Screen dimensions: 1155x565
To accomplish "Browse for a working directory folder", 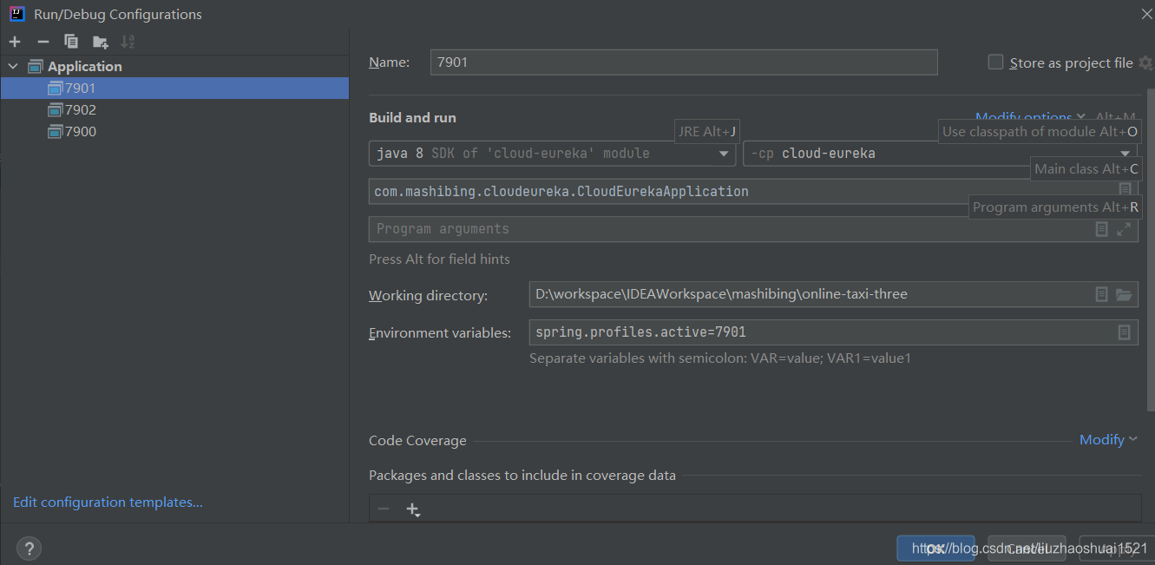I will pos(1124,294).
